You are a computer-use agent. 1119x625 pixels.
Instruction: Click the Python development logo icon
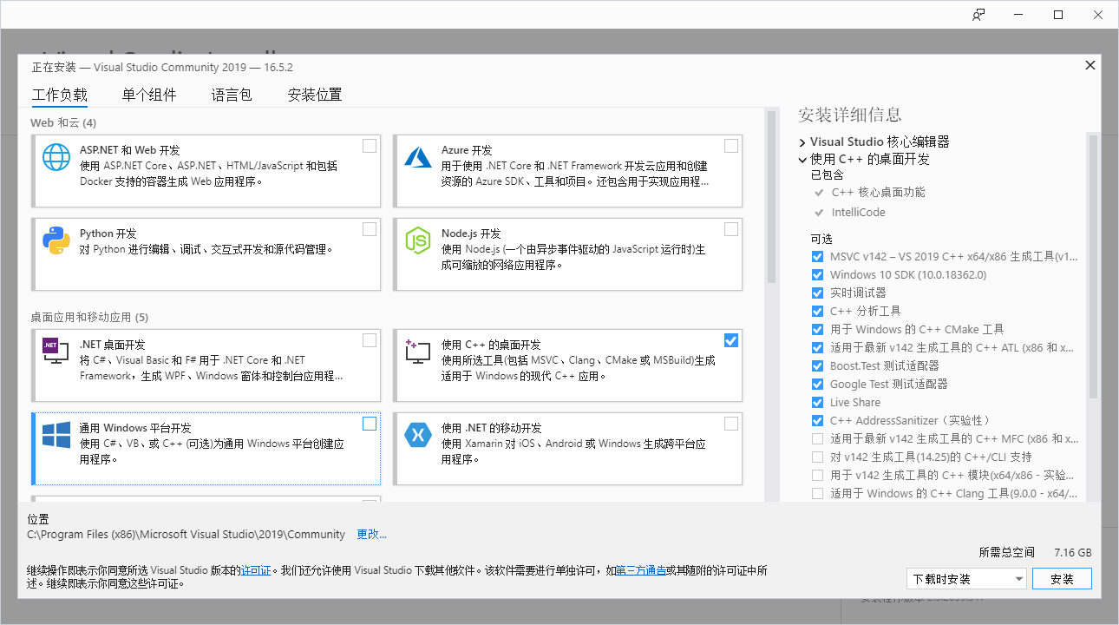point(56,240)
